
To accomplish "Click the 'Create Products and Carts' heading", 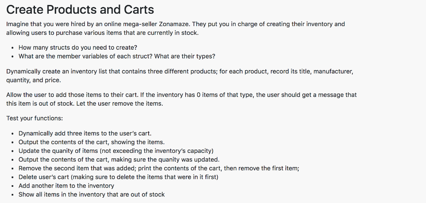I will [80, 10].
